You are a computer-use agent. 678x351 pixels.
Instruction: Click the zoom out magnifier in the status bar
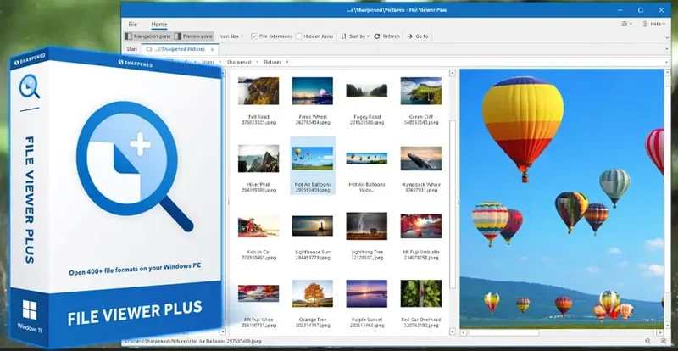[x=647, y=341]
